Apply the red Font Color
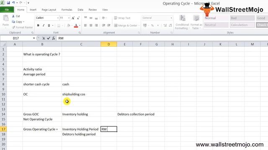 [76, 25]
